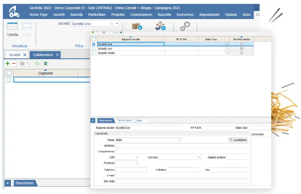Add new collaborator with green plus
301x194 pixels.
tap(7, 63)
